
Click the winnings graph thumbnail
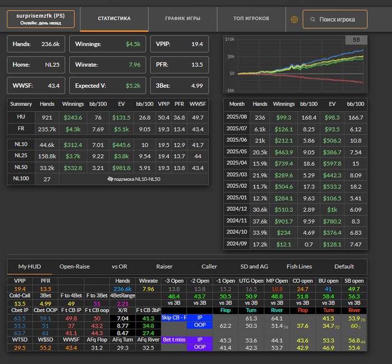tap(294, 65)
